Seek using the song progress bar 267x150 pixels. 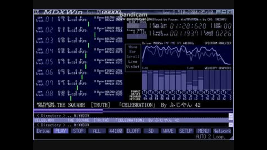pyautogui.click(x=133, y=111)
